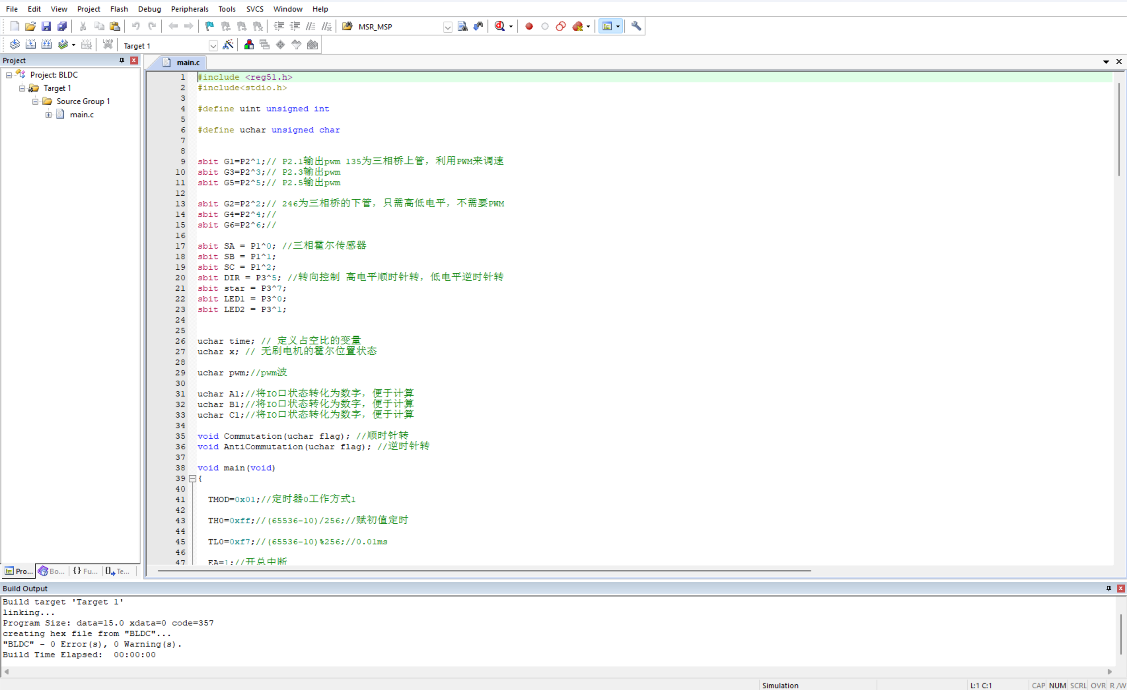Click the Download LOAD icon

point(107,44)
